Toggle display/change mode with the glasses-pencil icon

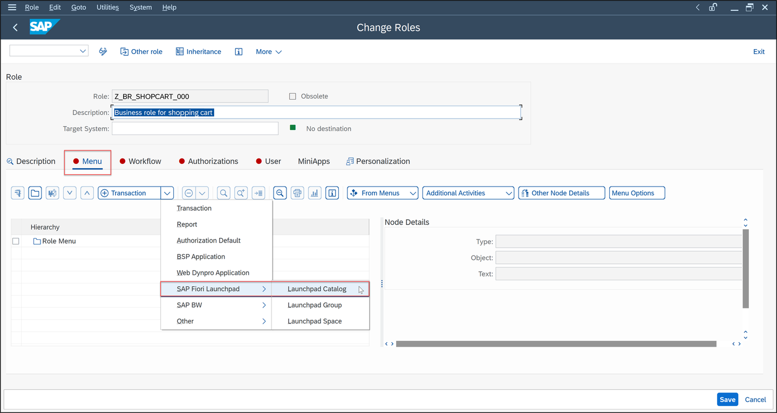pyautogui.click(x=103, y=52)
